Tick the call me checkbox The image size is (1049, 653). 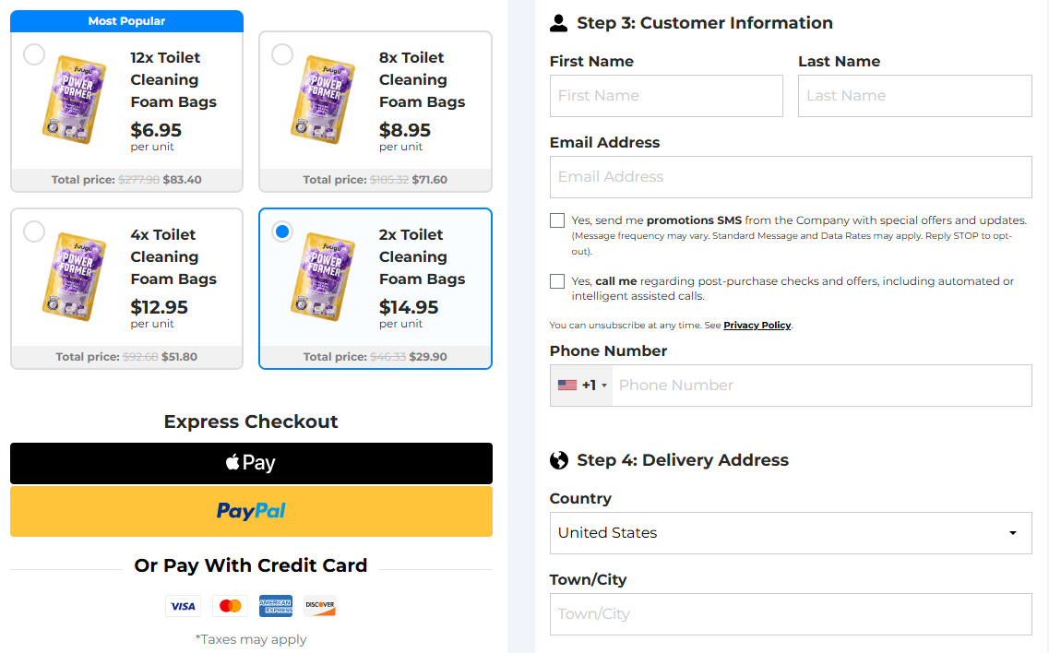pos(557,281)
